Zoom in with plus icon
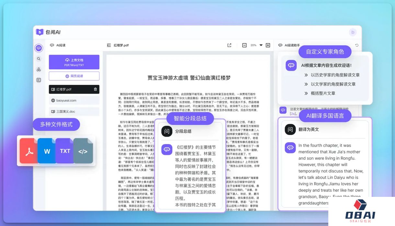The image size is (395, 226). [268, 45]
